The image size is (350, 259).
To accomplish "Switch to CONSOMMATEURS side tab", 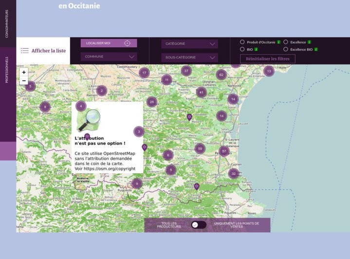I will (x=7, y=23).
